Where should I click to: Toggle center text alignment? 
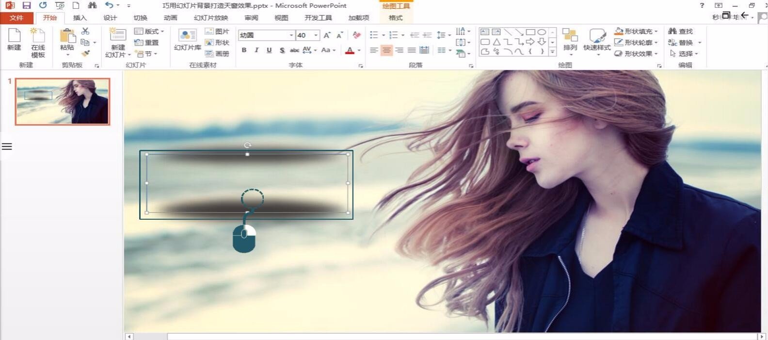(x=386, y=50)
